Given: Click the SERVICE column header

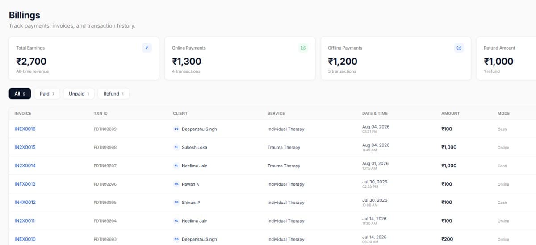Looking at the screenshot, I should [x=276, y=113].
